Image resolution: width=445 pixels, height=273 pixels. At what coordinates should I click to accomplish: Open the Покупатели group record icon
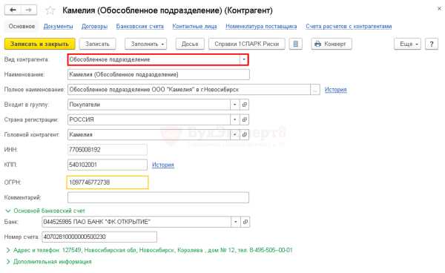coord(244,105)
